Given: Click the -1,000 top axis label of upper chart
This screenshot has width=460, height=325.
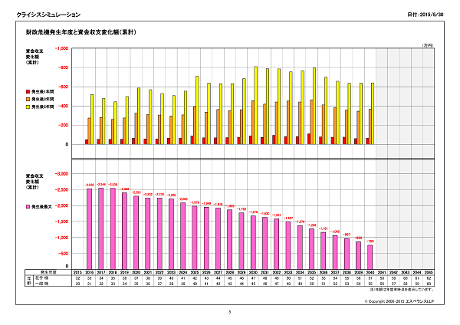Looking at the screenshot, I should coord(62,48).
